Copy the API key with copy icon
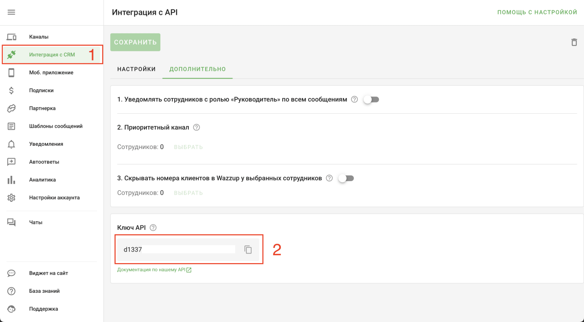The height and width of the screenshot is (322, 584). coord(248,250)
